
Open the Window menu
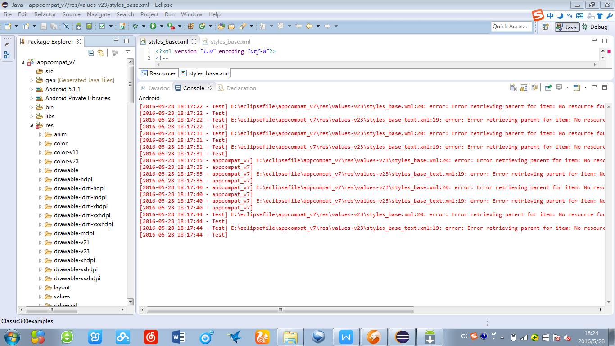click(192, 14)
